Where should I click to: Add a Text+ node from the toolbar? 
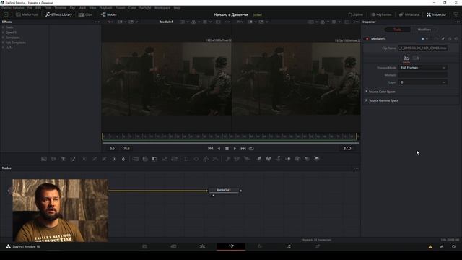click(x=63, y=159)
